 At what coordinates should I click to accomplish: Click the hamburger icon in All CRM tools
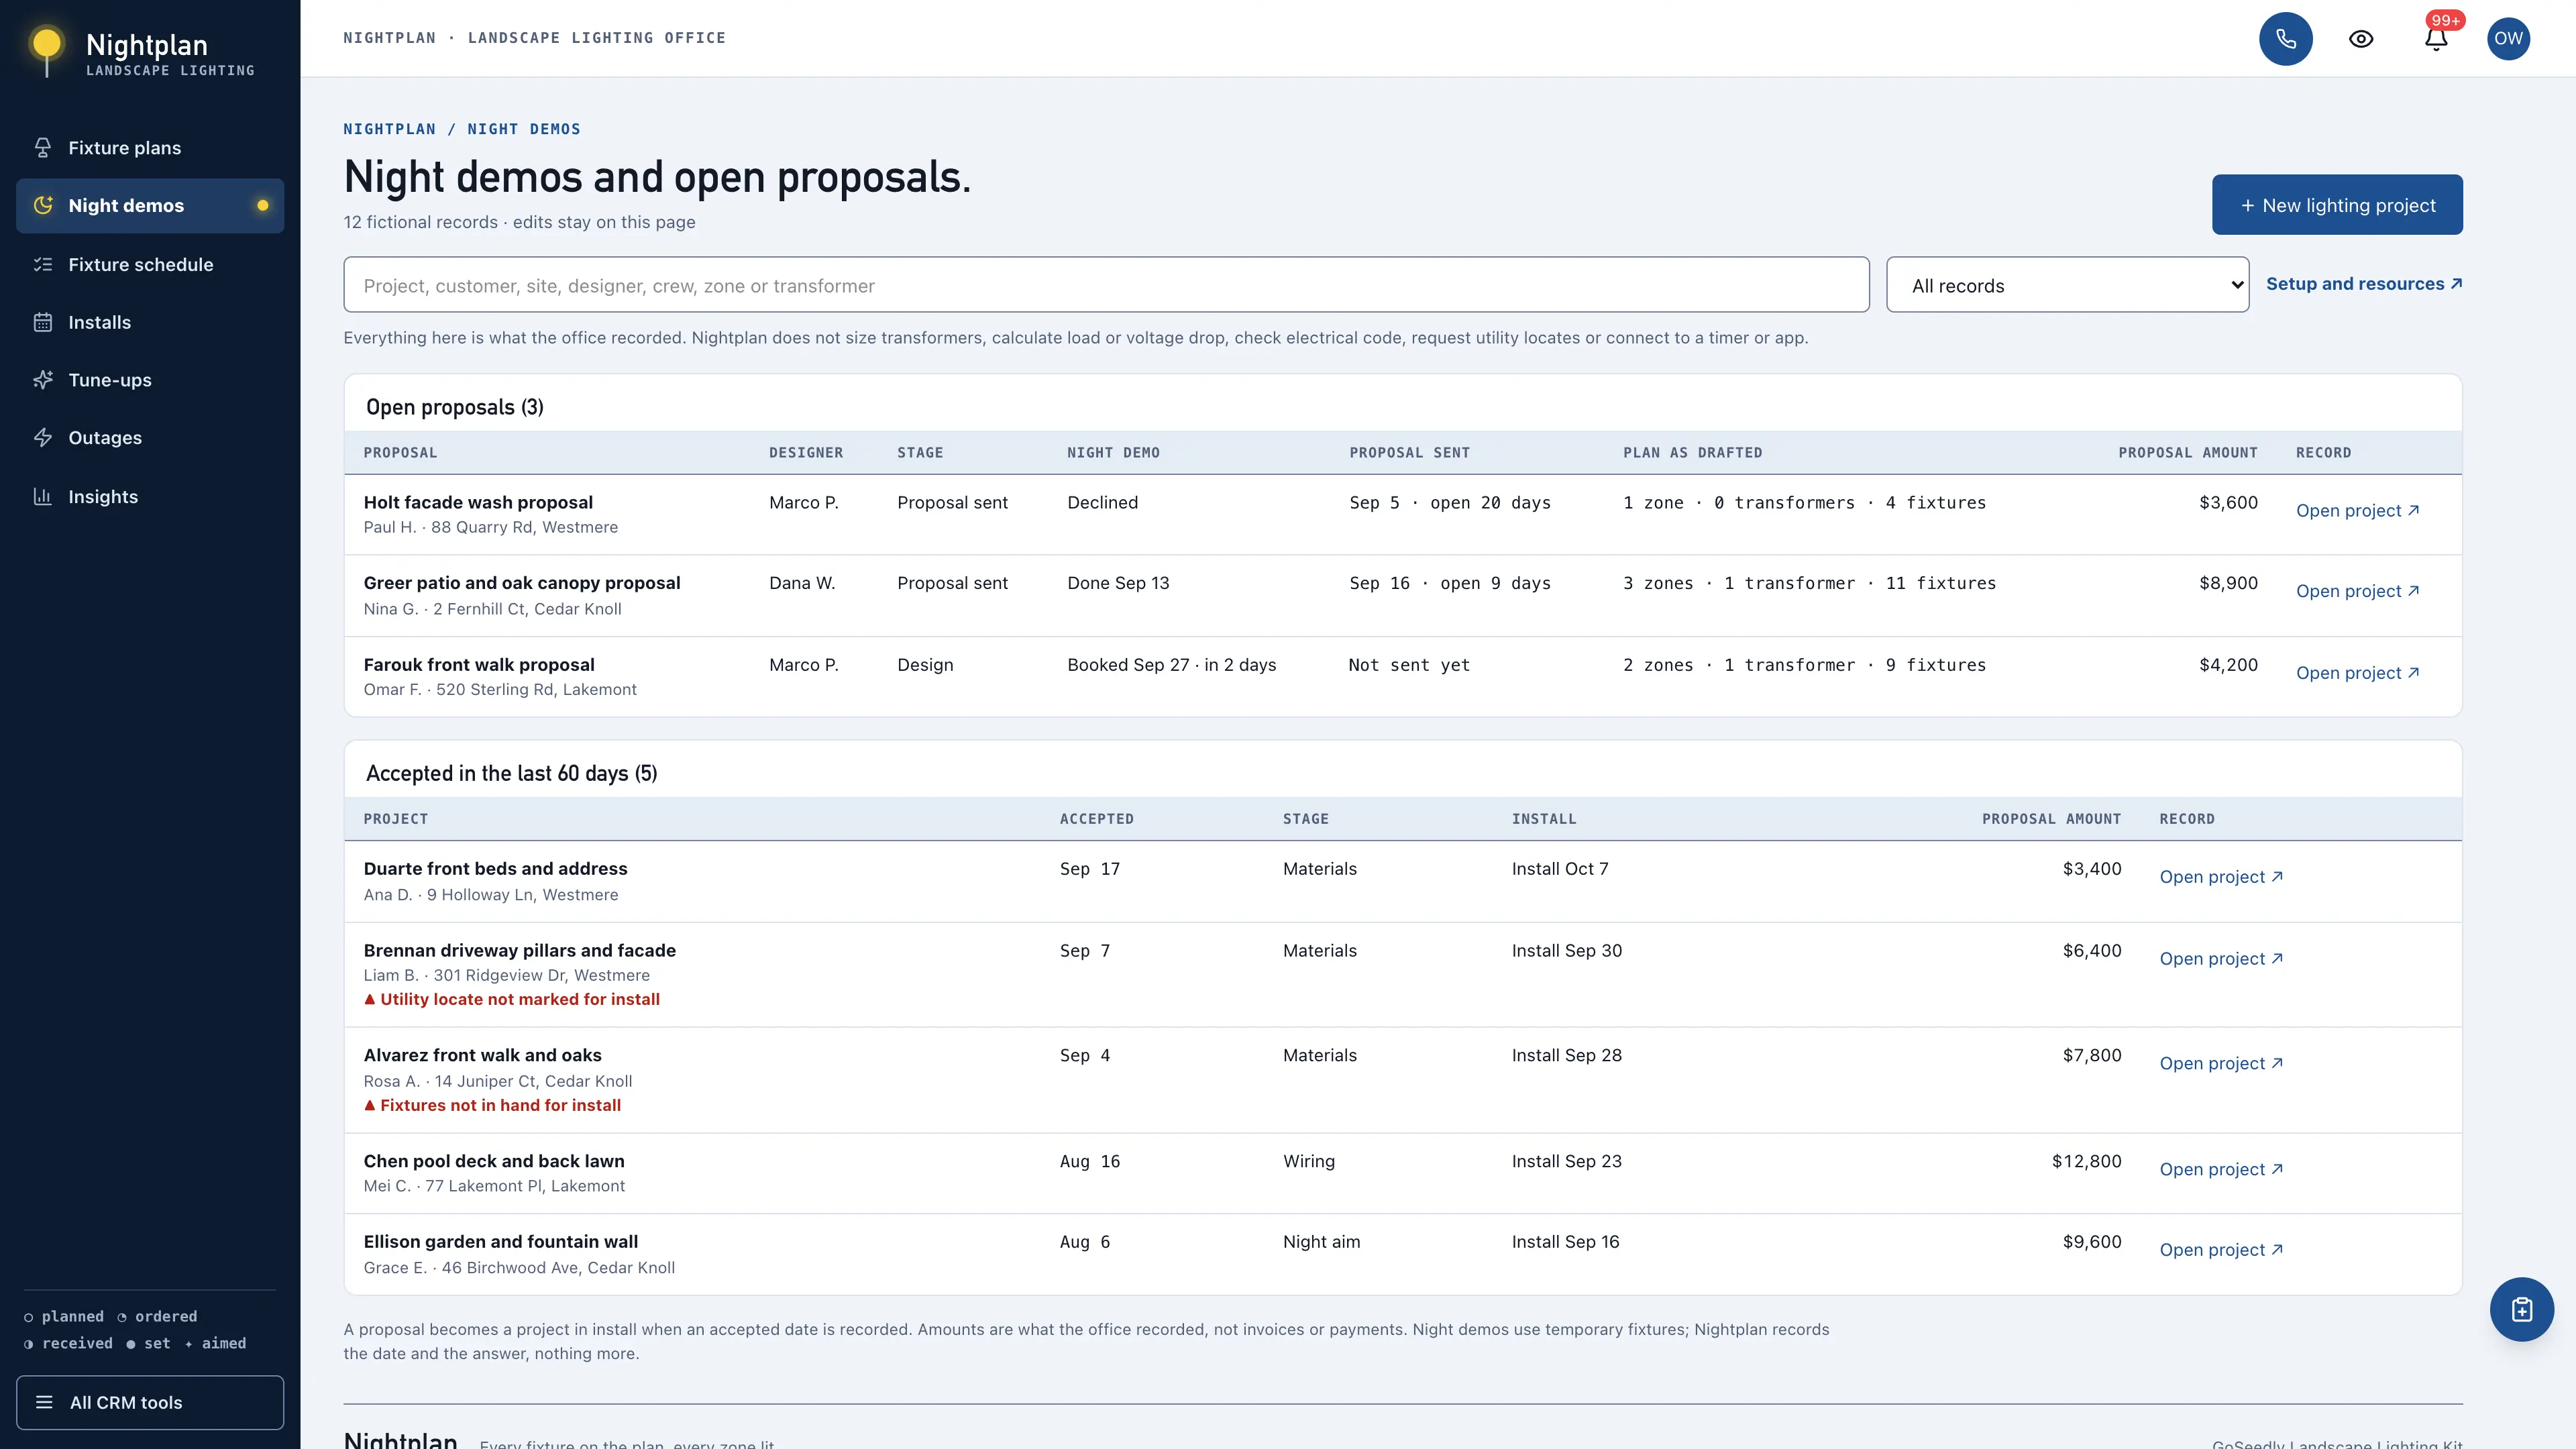tap(44, 1402)
